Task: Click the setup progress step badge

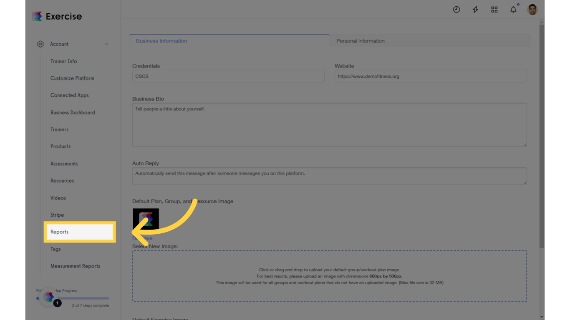Action: (57, 303)
